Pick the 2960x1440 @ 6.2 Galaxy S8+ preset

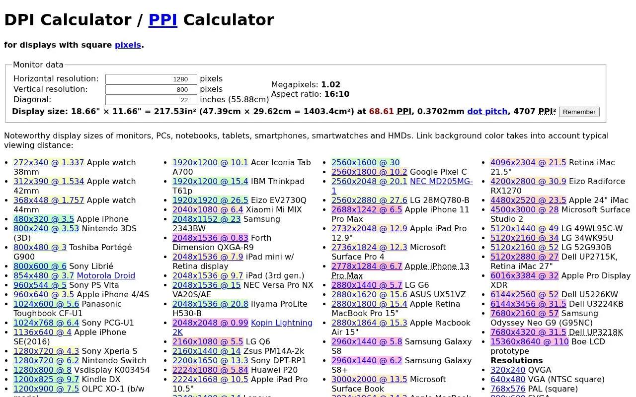(x=367, y=360)
